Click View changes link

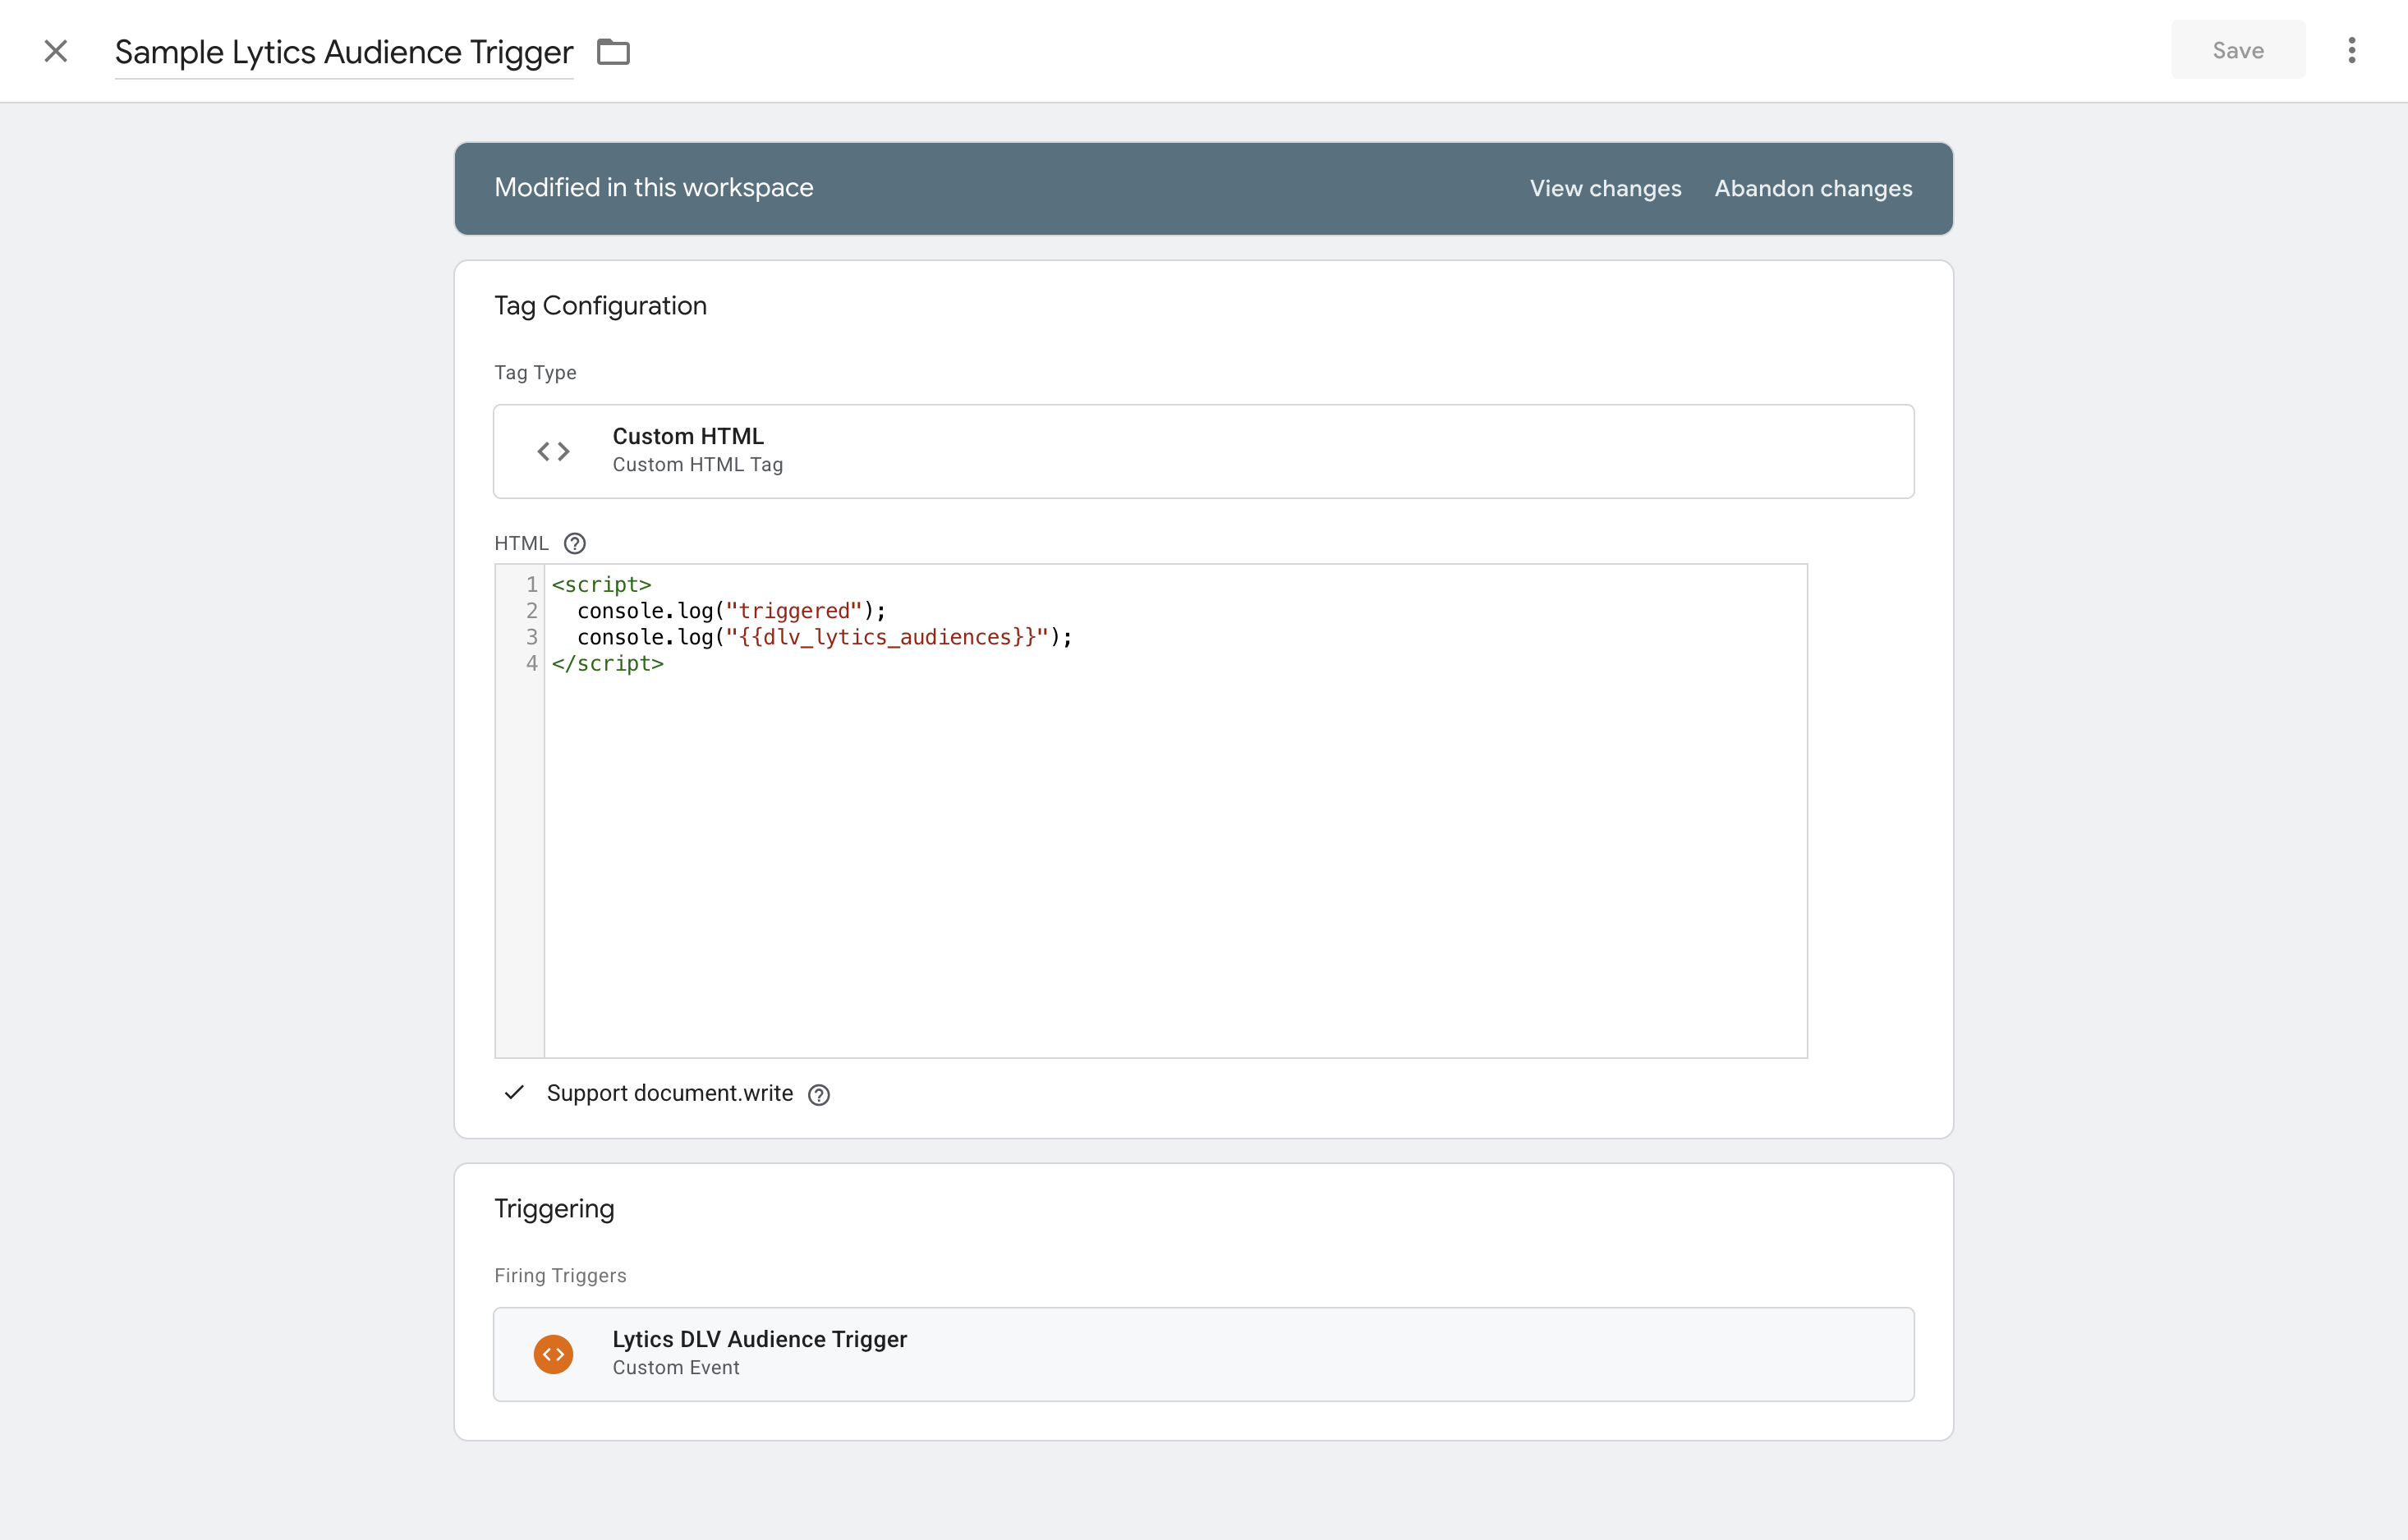(x=1605, y=188)
